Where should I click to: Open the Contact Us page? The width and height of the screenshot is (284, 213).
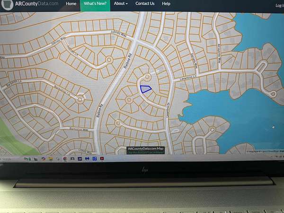(145, 4)
